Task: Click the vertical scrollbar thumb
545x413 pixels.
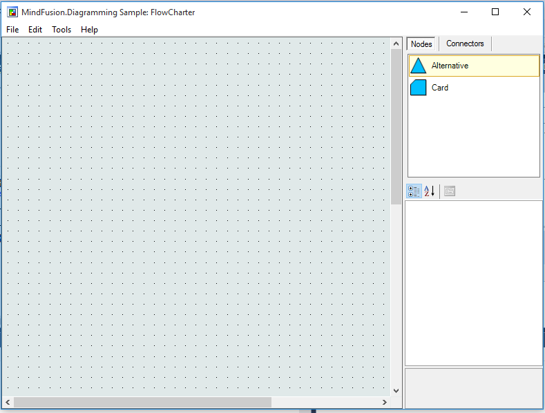Action: (396, 126)
